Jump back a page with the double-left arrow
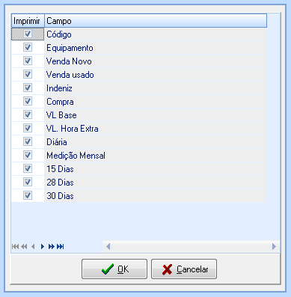The image size is (291, 297). coord(24,247)
